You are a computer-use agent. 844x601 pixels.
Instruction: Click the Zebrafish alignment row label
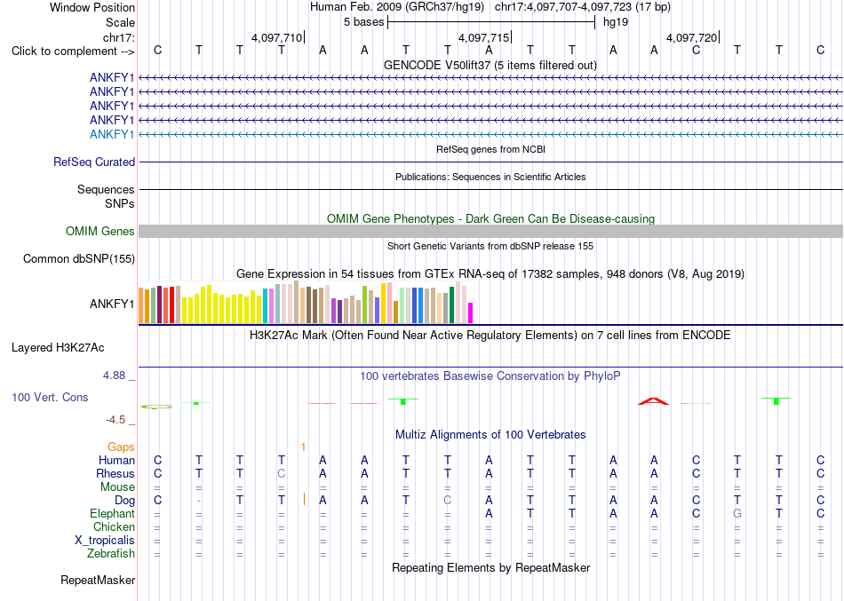point(111,553)
